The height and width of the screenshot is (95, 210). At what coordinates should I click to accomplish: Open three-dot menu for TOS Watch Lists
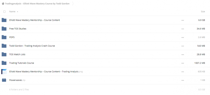coord(182,55)
